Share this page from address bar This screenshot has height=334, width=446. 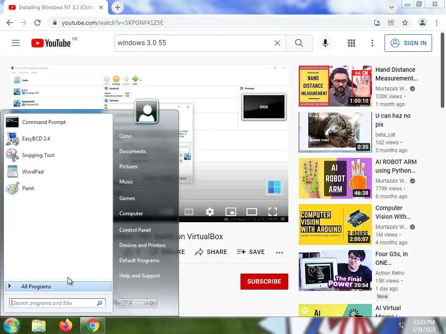391,23
